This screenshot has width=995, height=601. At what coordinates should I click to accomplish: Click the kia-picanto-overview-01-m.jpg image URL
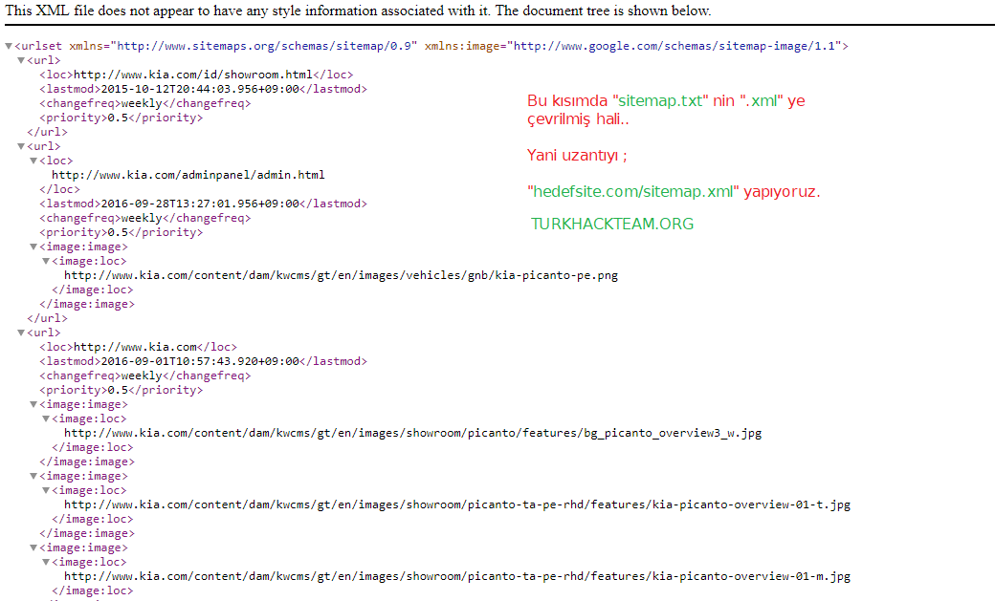click(457, 577)
